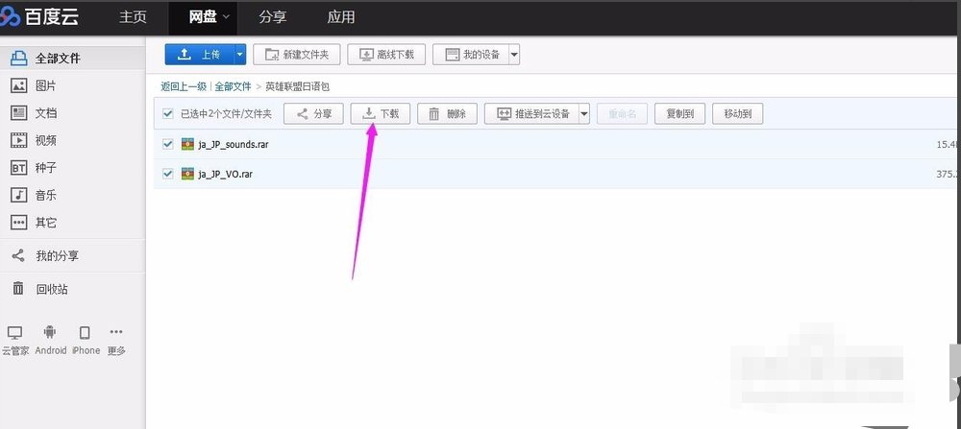The image size is (961, 429).
Task: Click the 返回上一级 link
Action: click(x=184, y=87)
